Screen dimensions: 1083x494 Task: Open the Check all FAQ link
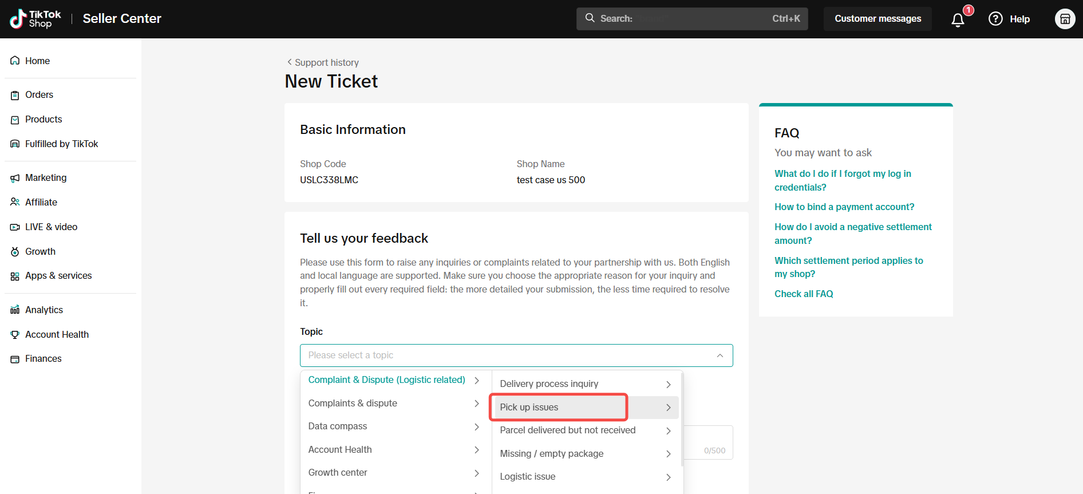coord(804,294)
